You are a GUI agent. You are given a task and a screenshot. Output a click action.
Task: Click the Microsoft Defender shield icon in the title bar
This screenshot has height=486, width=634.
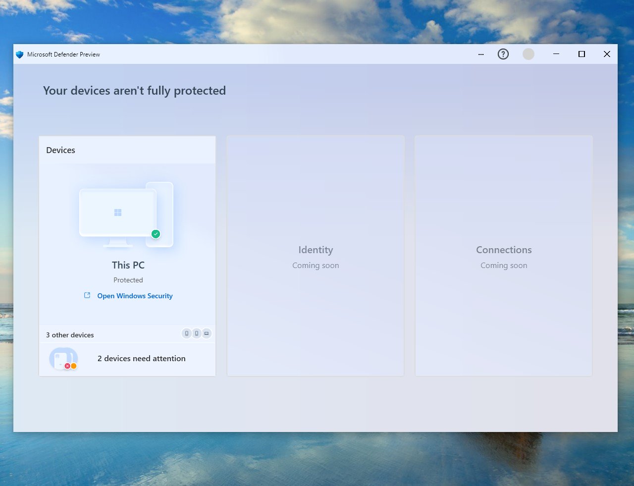(20, 54)
